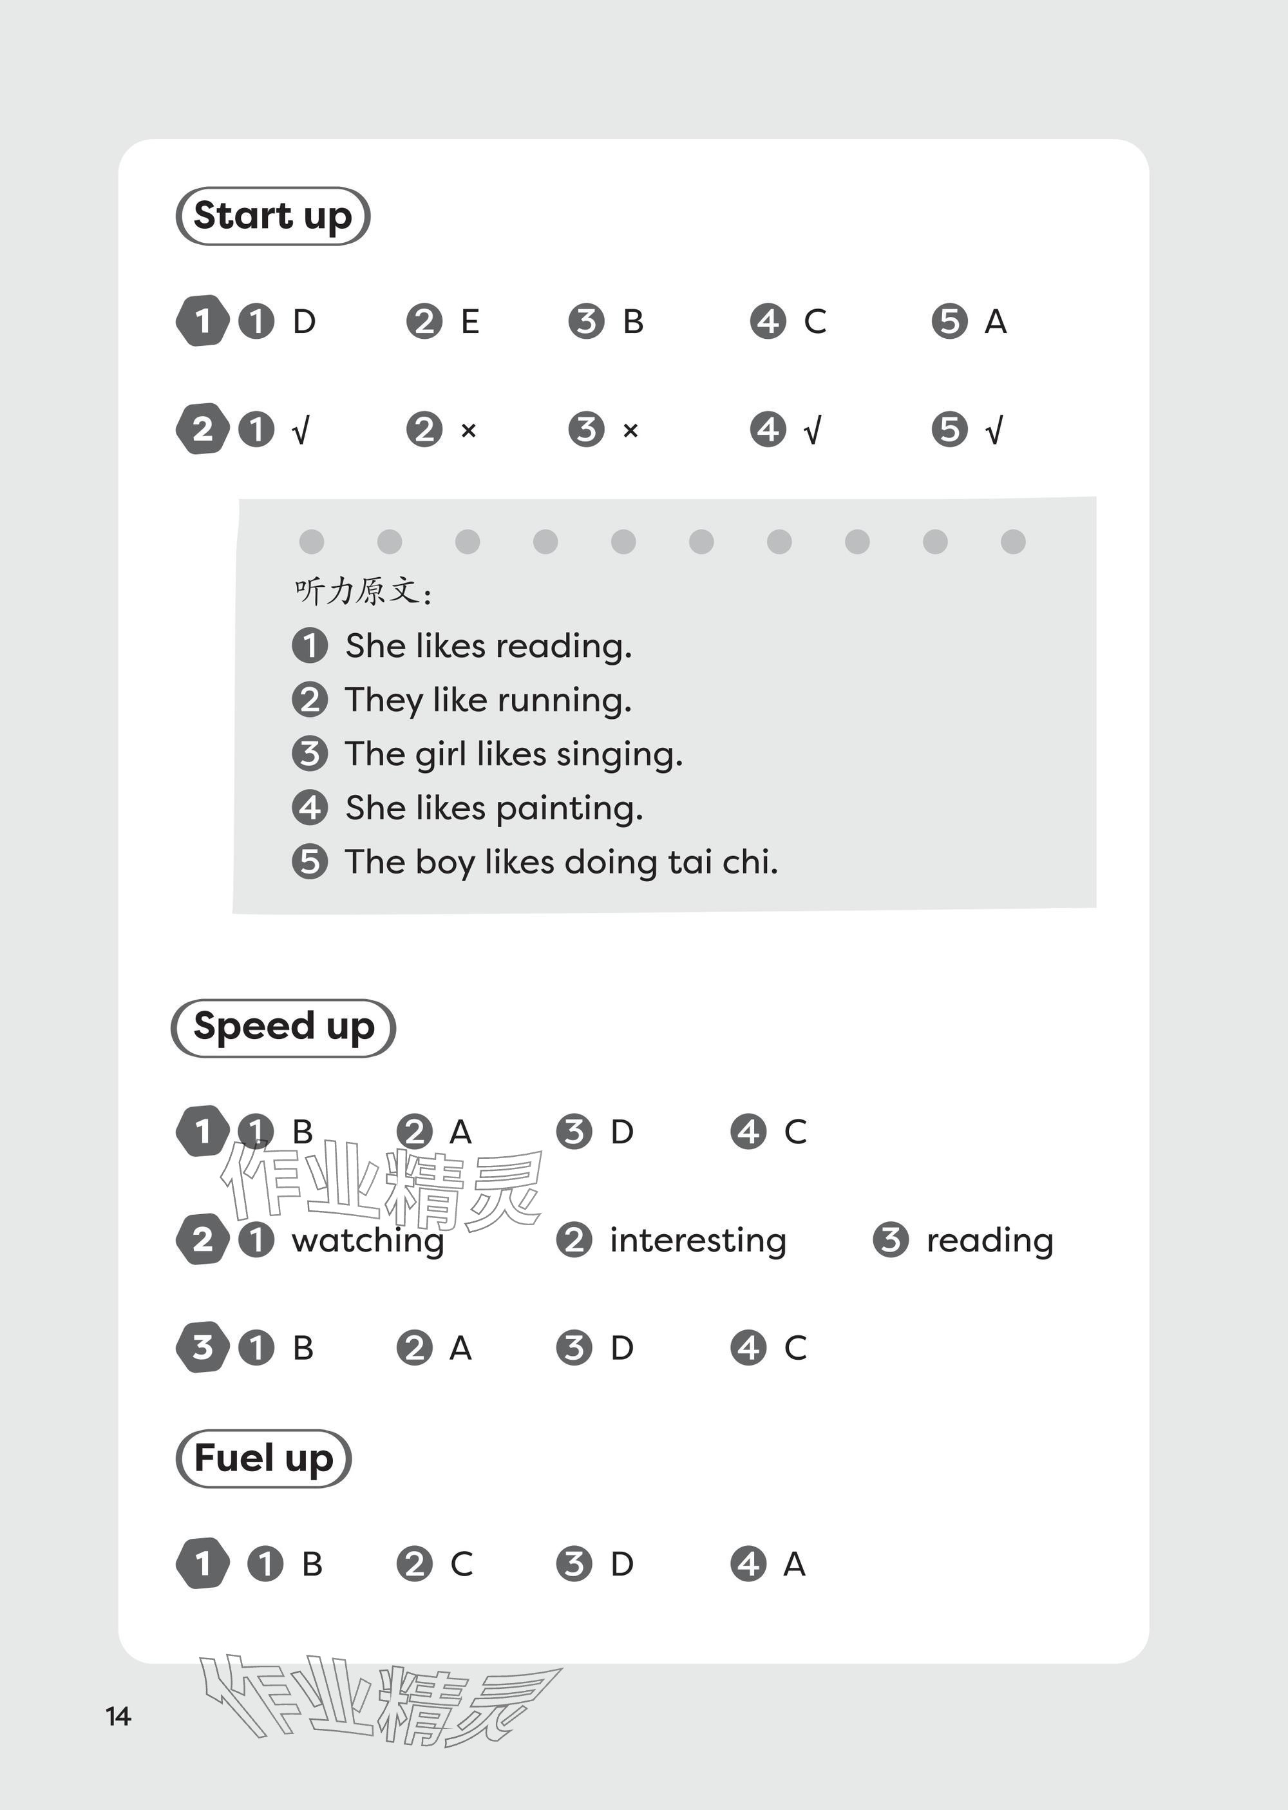Click the answer word "interesting"
This screenshot has height=1810, width=1288.
tap(697, 1241)
